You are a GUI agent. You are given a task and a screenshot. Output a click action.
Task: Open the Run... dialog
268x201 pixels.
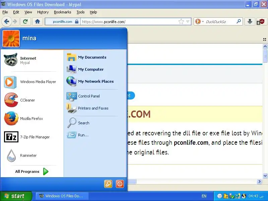pos(95,135)
